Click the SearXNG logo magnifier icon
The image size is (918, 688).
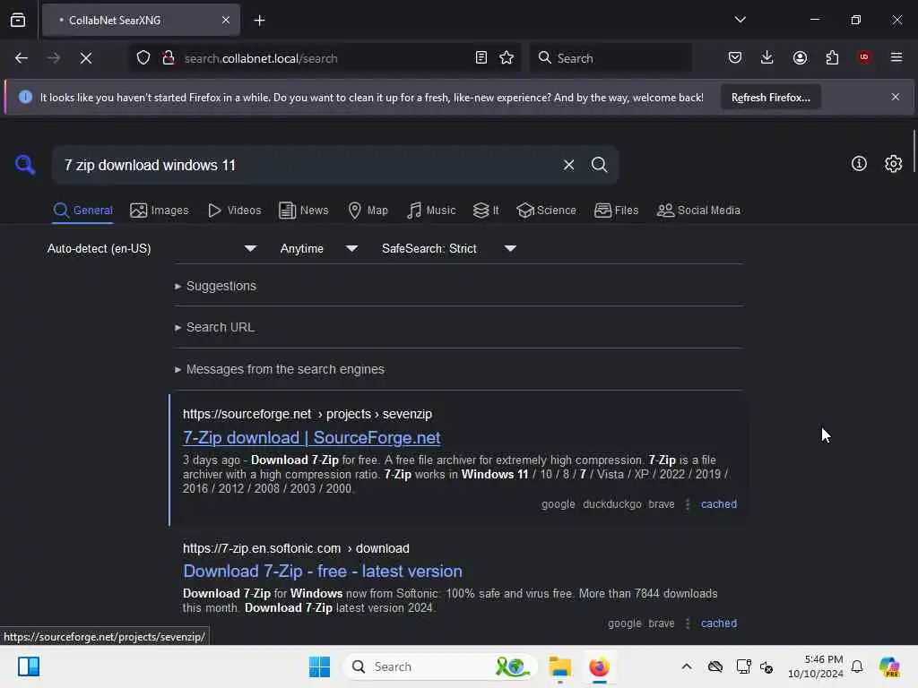click(25, 165)
